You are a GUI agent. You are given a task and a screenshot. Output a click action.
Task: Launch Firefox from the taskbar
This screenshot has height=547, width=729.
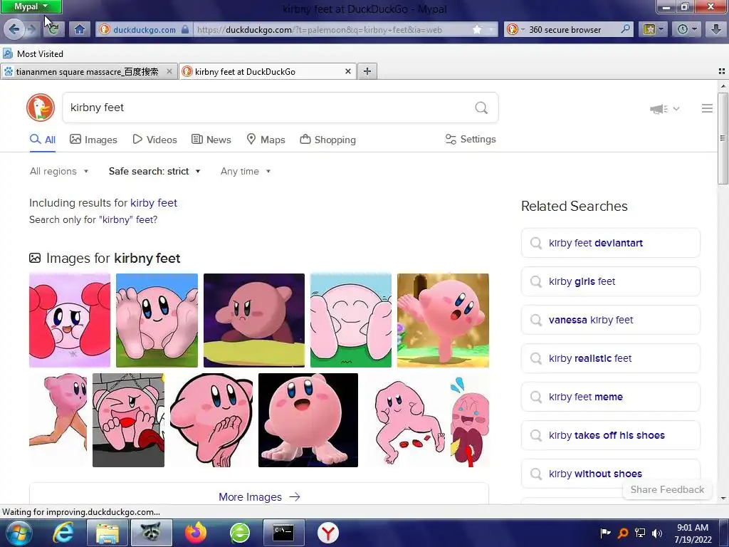(x=196, y=533)
